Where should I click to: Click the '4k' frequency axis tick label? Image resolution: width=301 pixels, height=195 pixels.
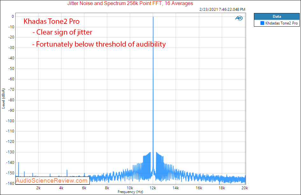61,188
